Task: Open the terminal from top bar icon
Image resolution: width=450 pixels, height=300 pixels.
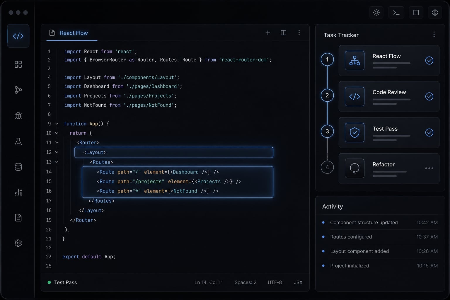Action: [396, 12]
